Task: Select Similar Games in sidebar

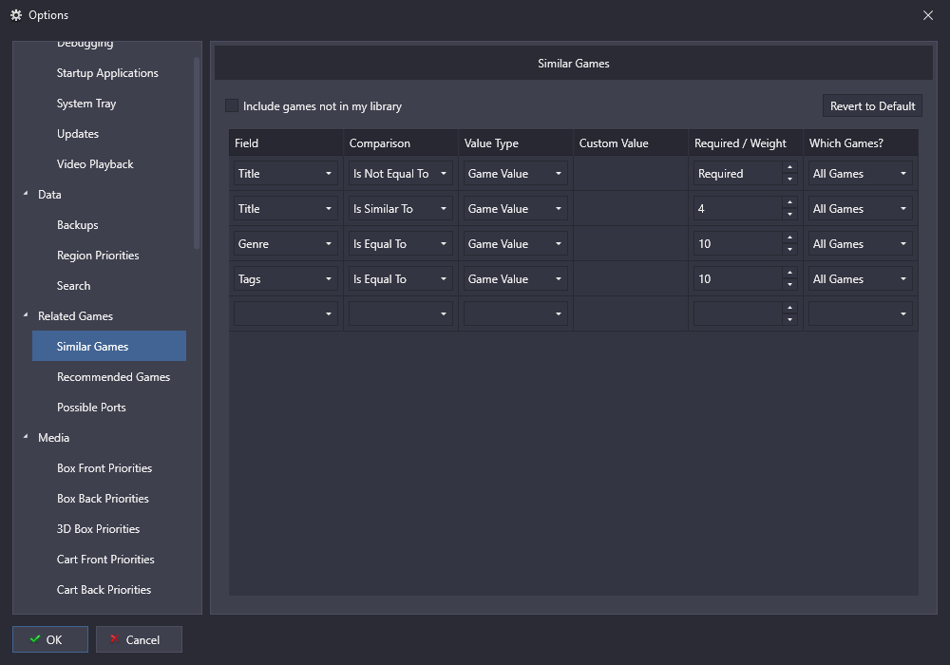Action: [x=109, y=346]
